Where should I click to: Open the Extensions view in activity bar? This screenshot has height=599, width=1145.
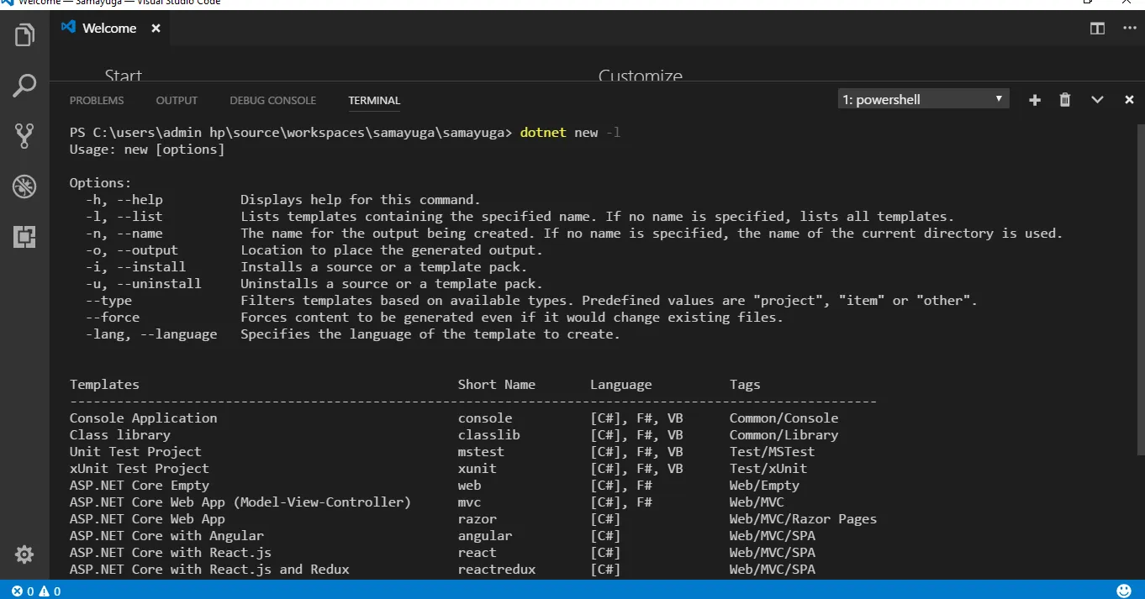(x=24, y=237)
